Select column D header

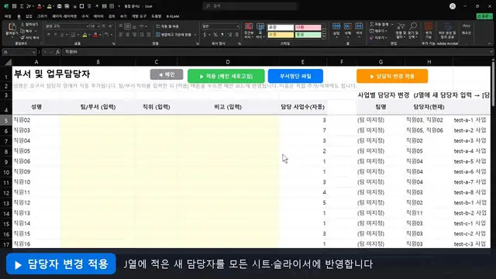click(228, 62)
